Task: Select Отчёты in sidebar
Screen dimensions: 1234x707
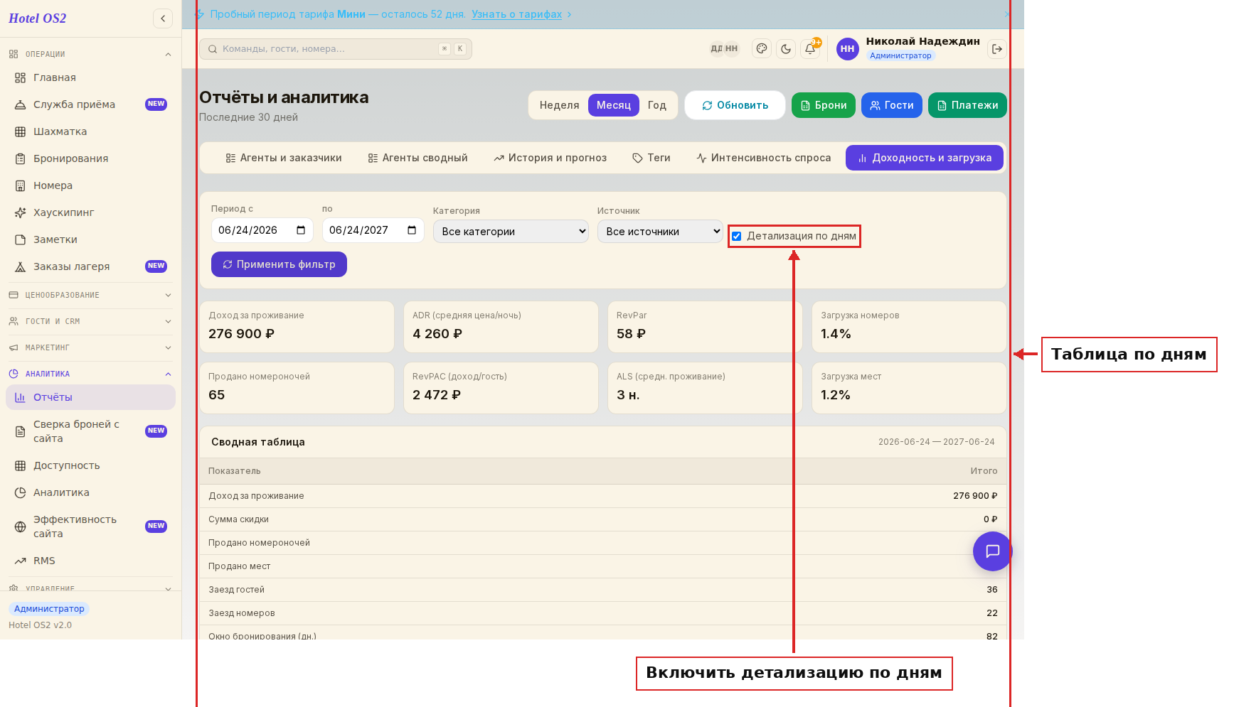Action: (x=90, y=397)
